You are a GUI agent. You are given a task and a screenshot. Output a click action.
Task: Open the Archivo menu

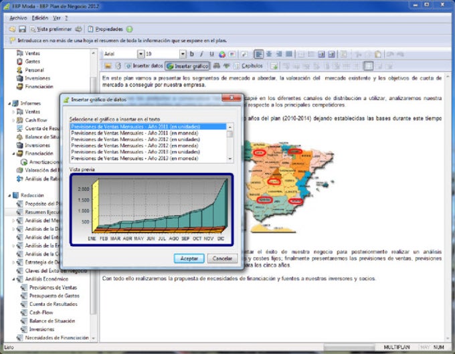coord(18,18)
